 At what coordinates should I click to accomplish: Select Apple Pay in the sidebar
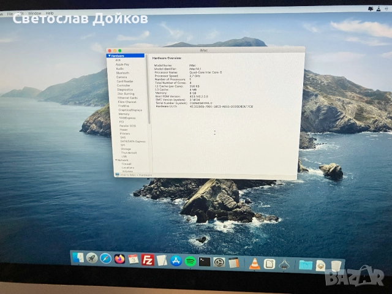click(123, 64)
